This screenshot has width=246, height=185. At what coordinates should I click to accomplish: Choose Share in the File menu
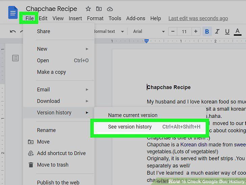point(59,31)
